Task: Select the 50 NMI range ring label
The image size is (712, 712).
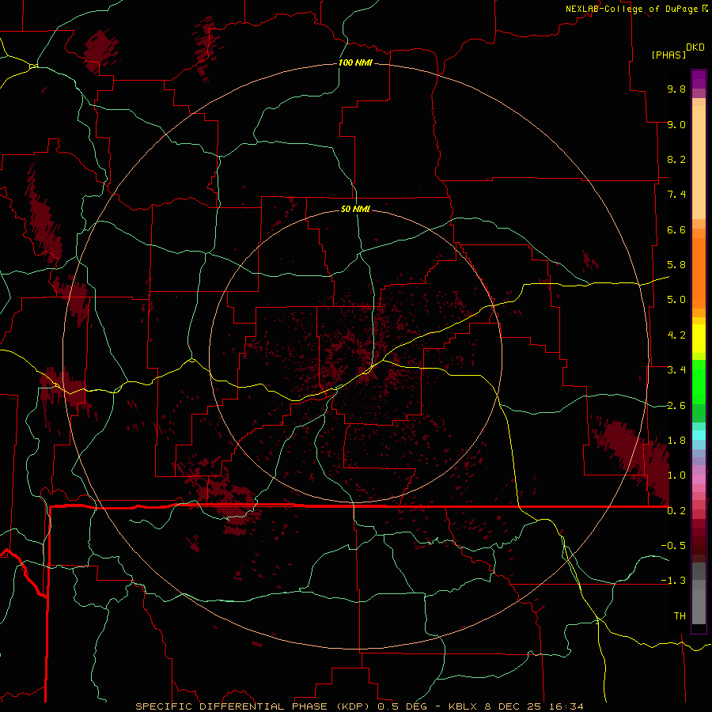Action: coord(355,209)
